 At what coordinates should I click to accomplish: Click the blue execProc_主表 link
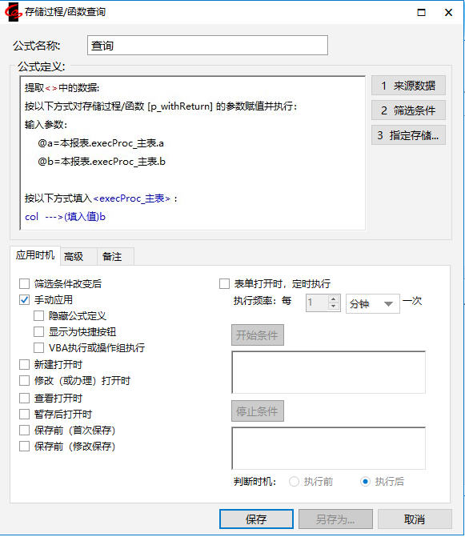(x=131, y=198)
